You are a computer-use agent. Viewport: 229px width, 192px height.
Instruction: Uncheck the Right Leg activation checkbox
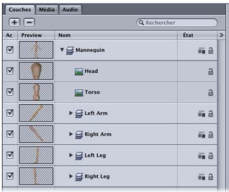coord(10,176)
